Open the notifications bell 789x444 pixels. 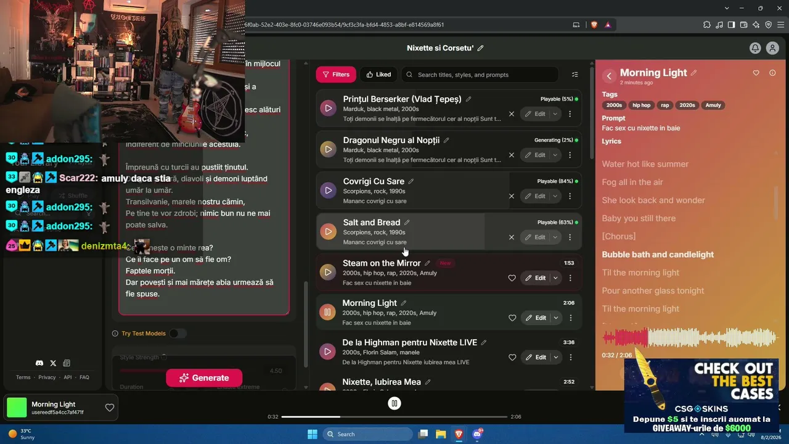755,48
